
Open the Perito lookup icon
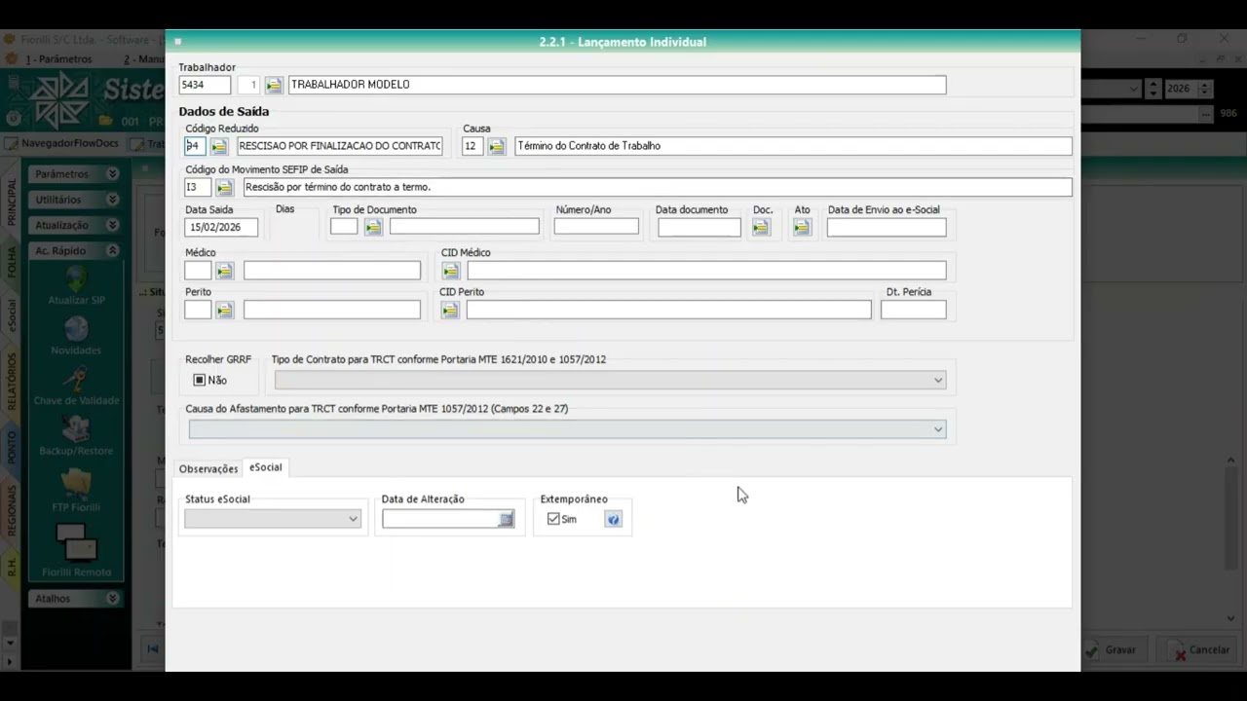pyautogui.click(x=225, y=310)
